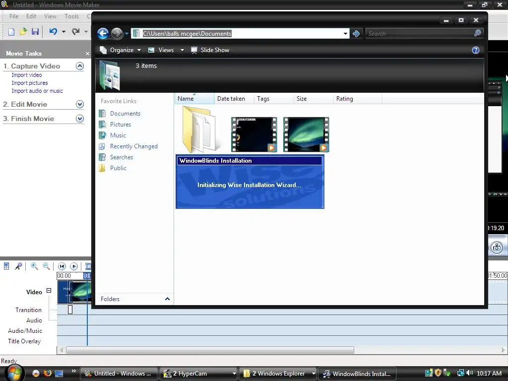
Task: Go back with the Explorer back arrow
Action: pos(103,33)
